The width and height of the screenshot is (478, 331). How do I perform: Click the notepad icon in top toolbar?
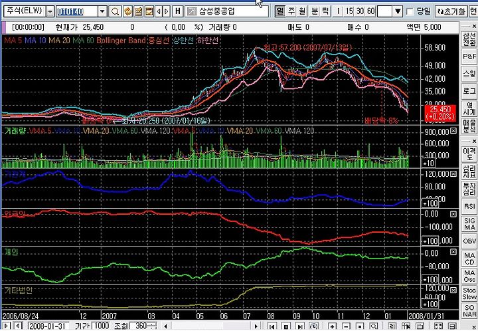coord(138,12)
